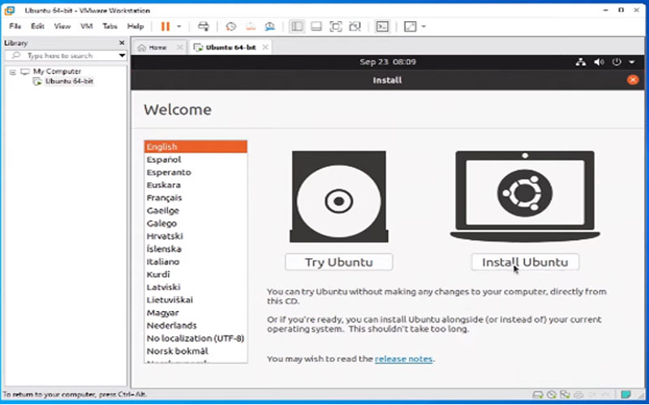Open the VM menu
This screenshot has height=405, width=649.
(87, 27)
